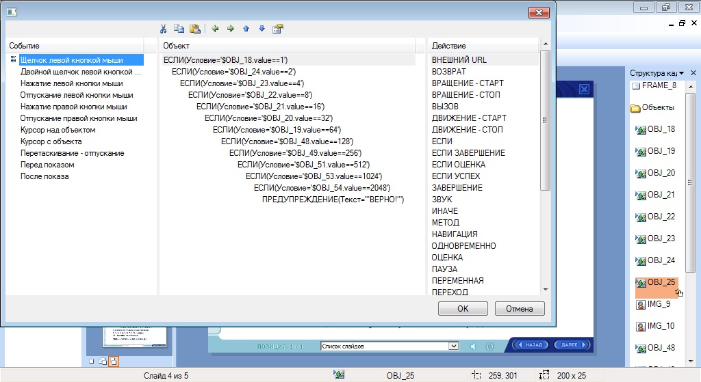The width and height of the screenshot is (701, 382).
Task: Click the event list icon beside Щелчок левой кнопкой
Action: [13, 59]
